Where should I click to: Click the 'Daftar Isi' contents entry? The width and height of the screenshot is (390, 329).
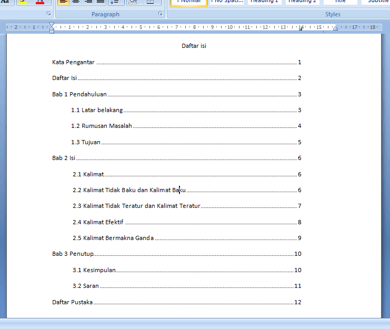64,78
